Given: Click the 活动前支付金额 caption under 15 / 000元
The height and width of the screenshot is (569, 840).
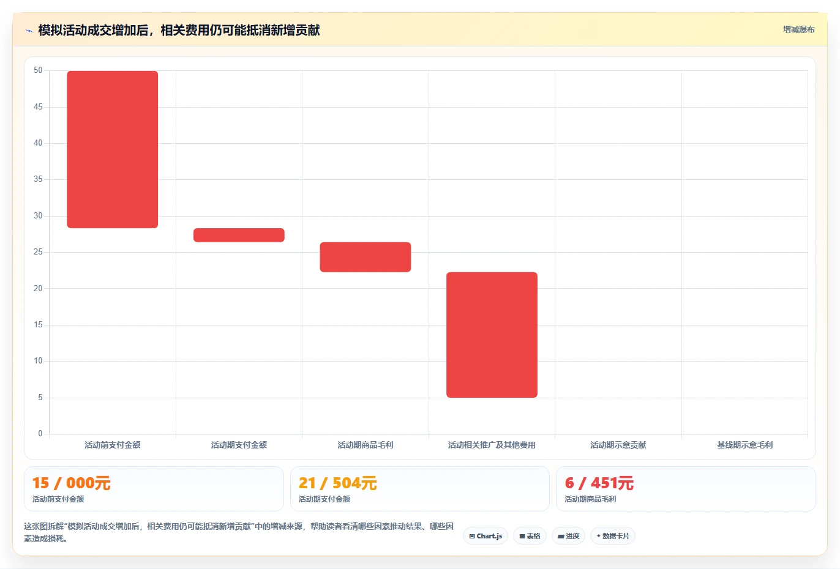Looking at the screenshot, I should [58, 499].
